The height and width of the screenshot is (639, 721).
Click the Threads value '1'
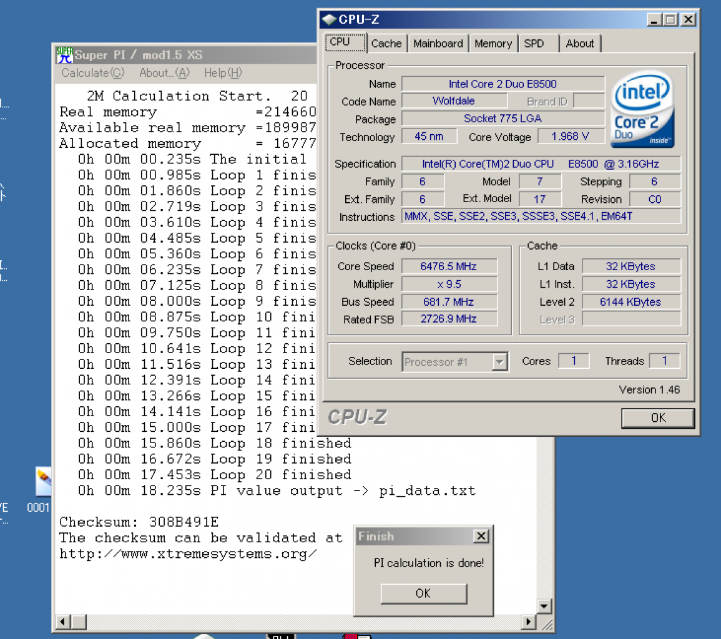pos(664,361)
